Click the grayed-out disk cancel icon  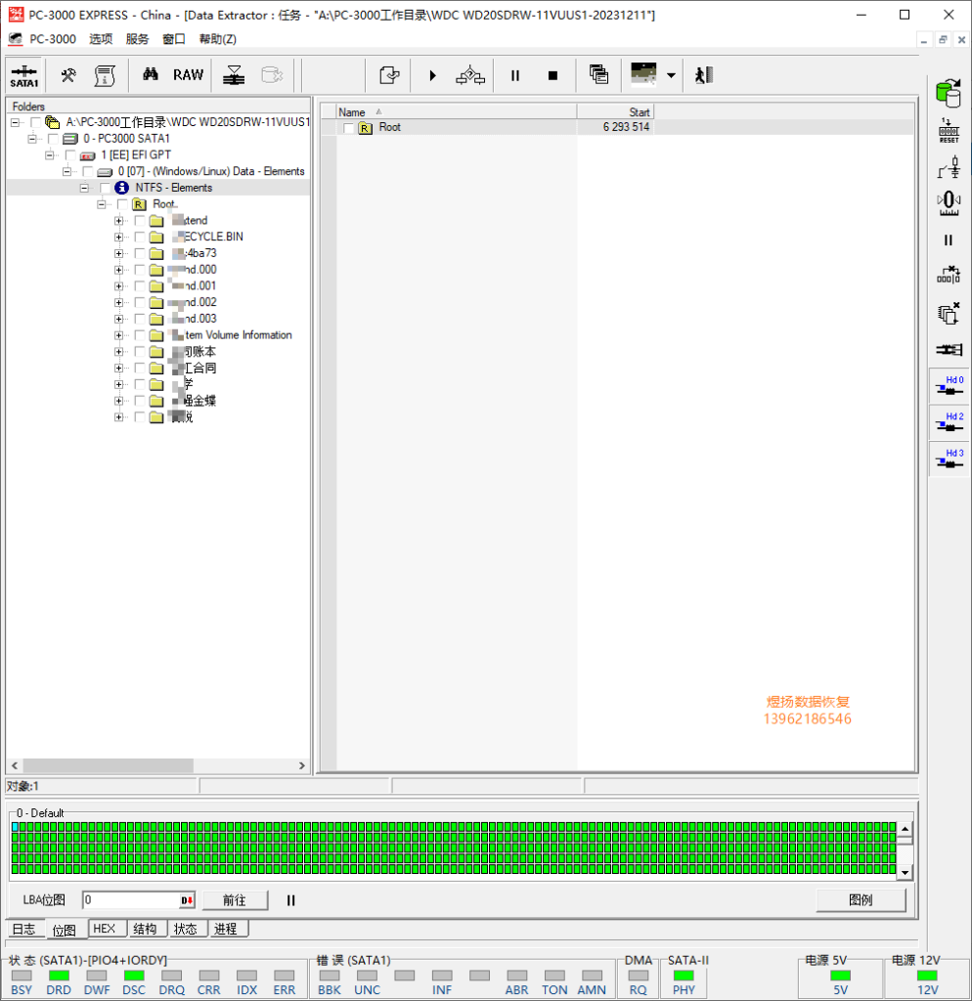click(272, 75)
